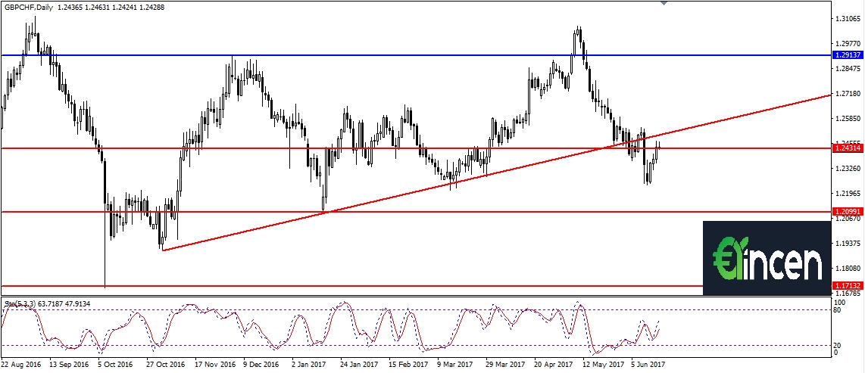Screen dimensions: 865x373
Task: Click the red 1.20991 price level tag
Action: [x=846, y=212]
